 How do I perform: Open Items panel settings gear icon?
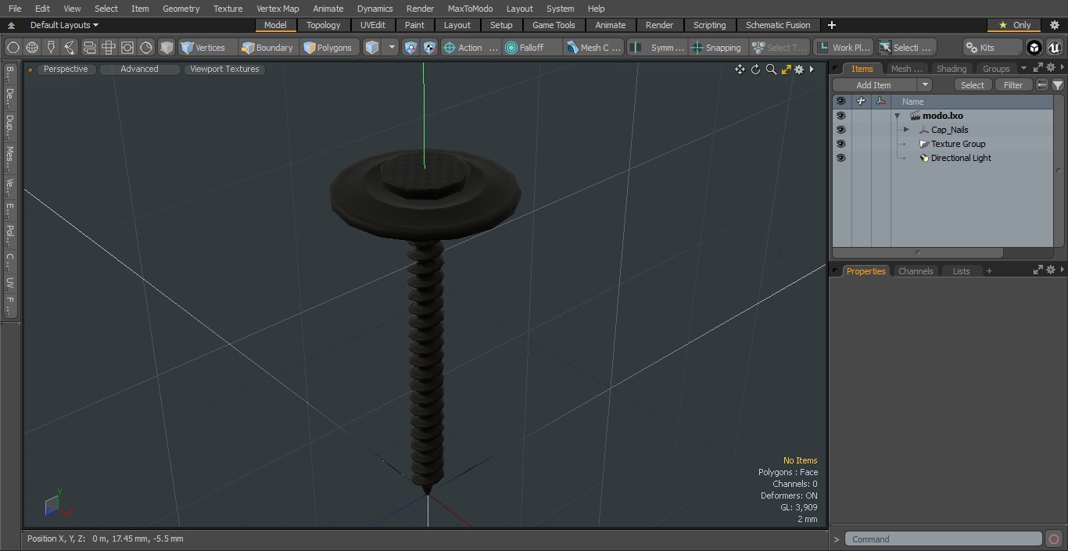click(x=1051, y=68)
